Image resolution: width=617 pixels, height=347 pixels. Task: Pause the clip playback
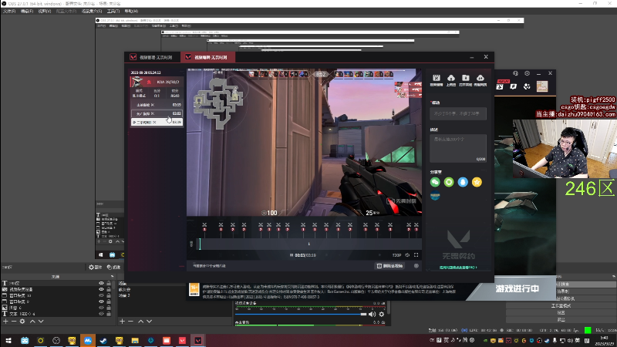[292, 255]
